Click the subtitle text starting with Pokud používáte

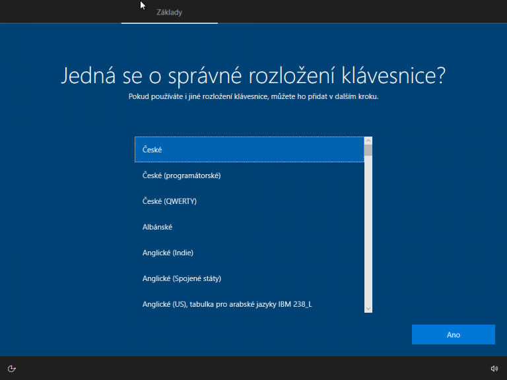253,96
